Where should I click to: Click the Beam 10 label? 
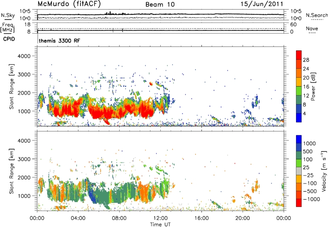pyautogui.click(x=160, y=5)
